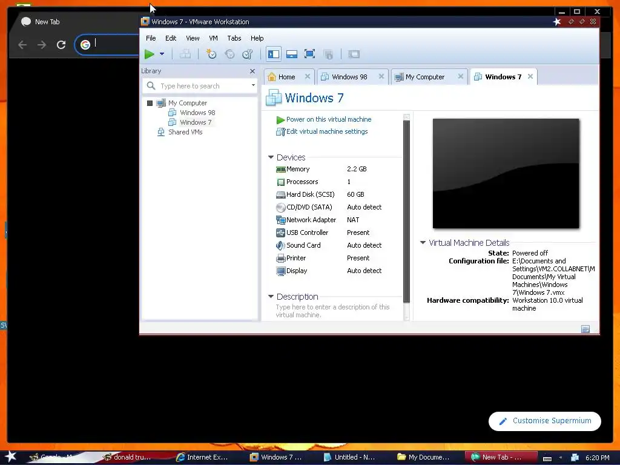The width and height of the screenshot is (620, 465).
Task: Toggle the thumbnail bar toolbar button
Action: (x=292, y=54)
